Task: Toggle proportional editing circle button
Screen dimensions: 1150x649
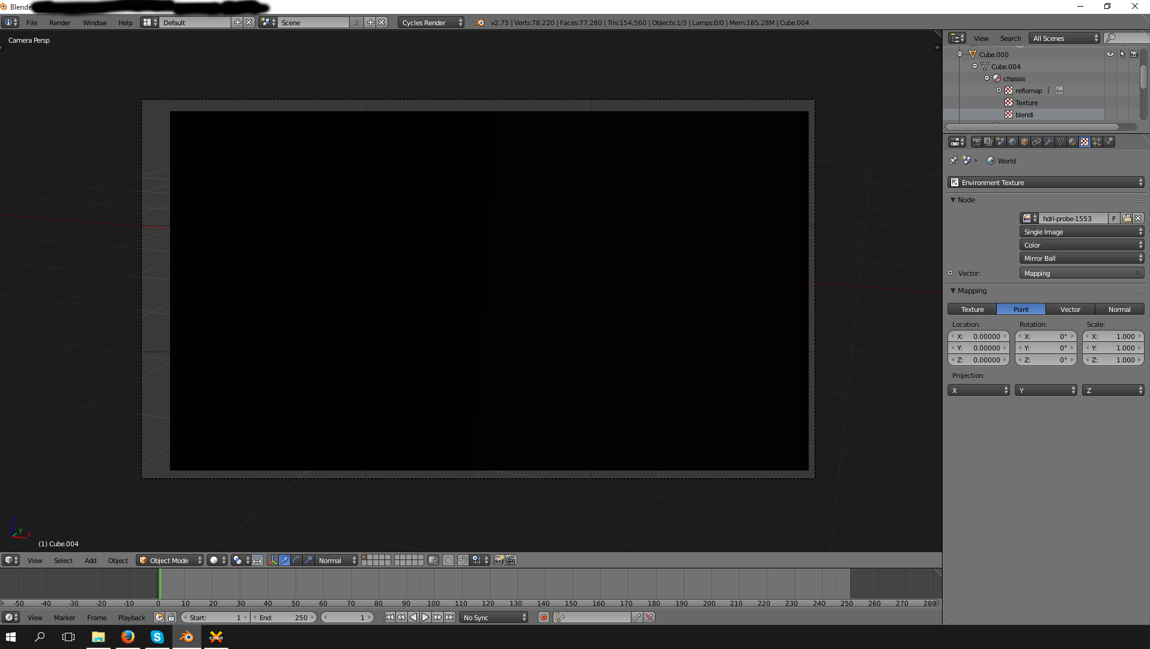Action: 448,560
